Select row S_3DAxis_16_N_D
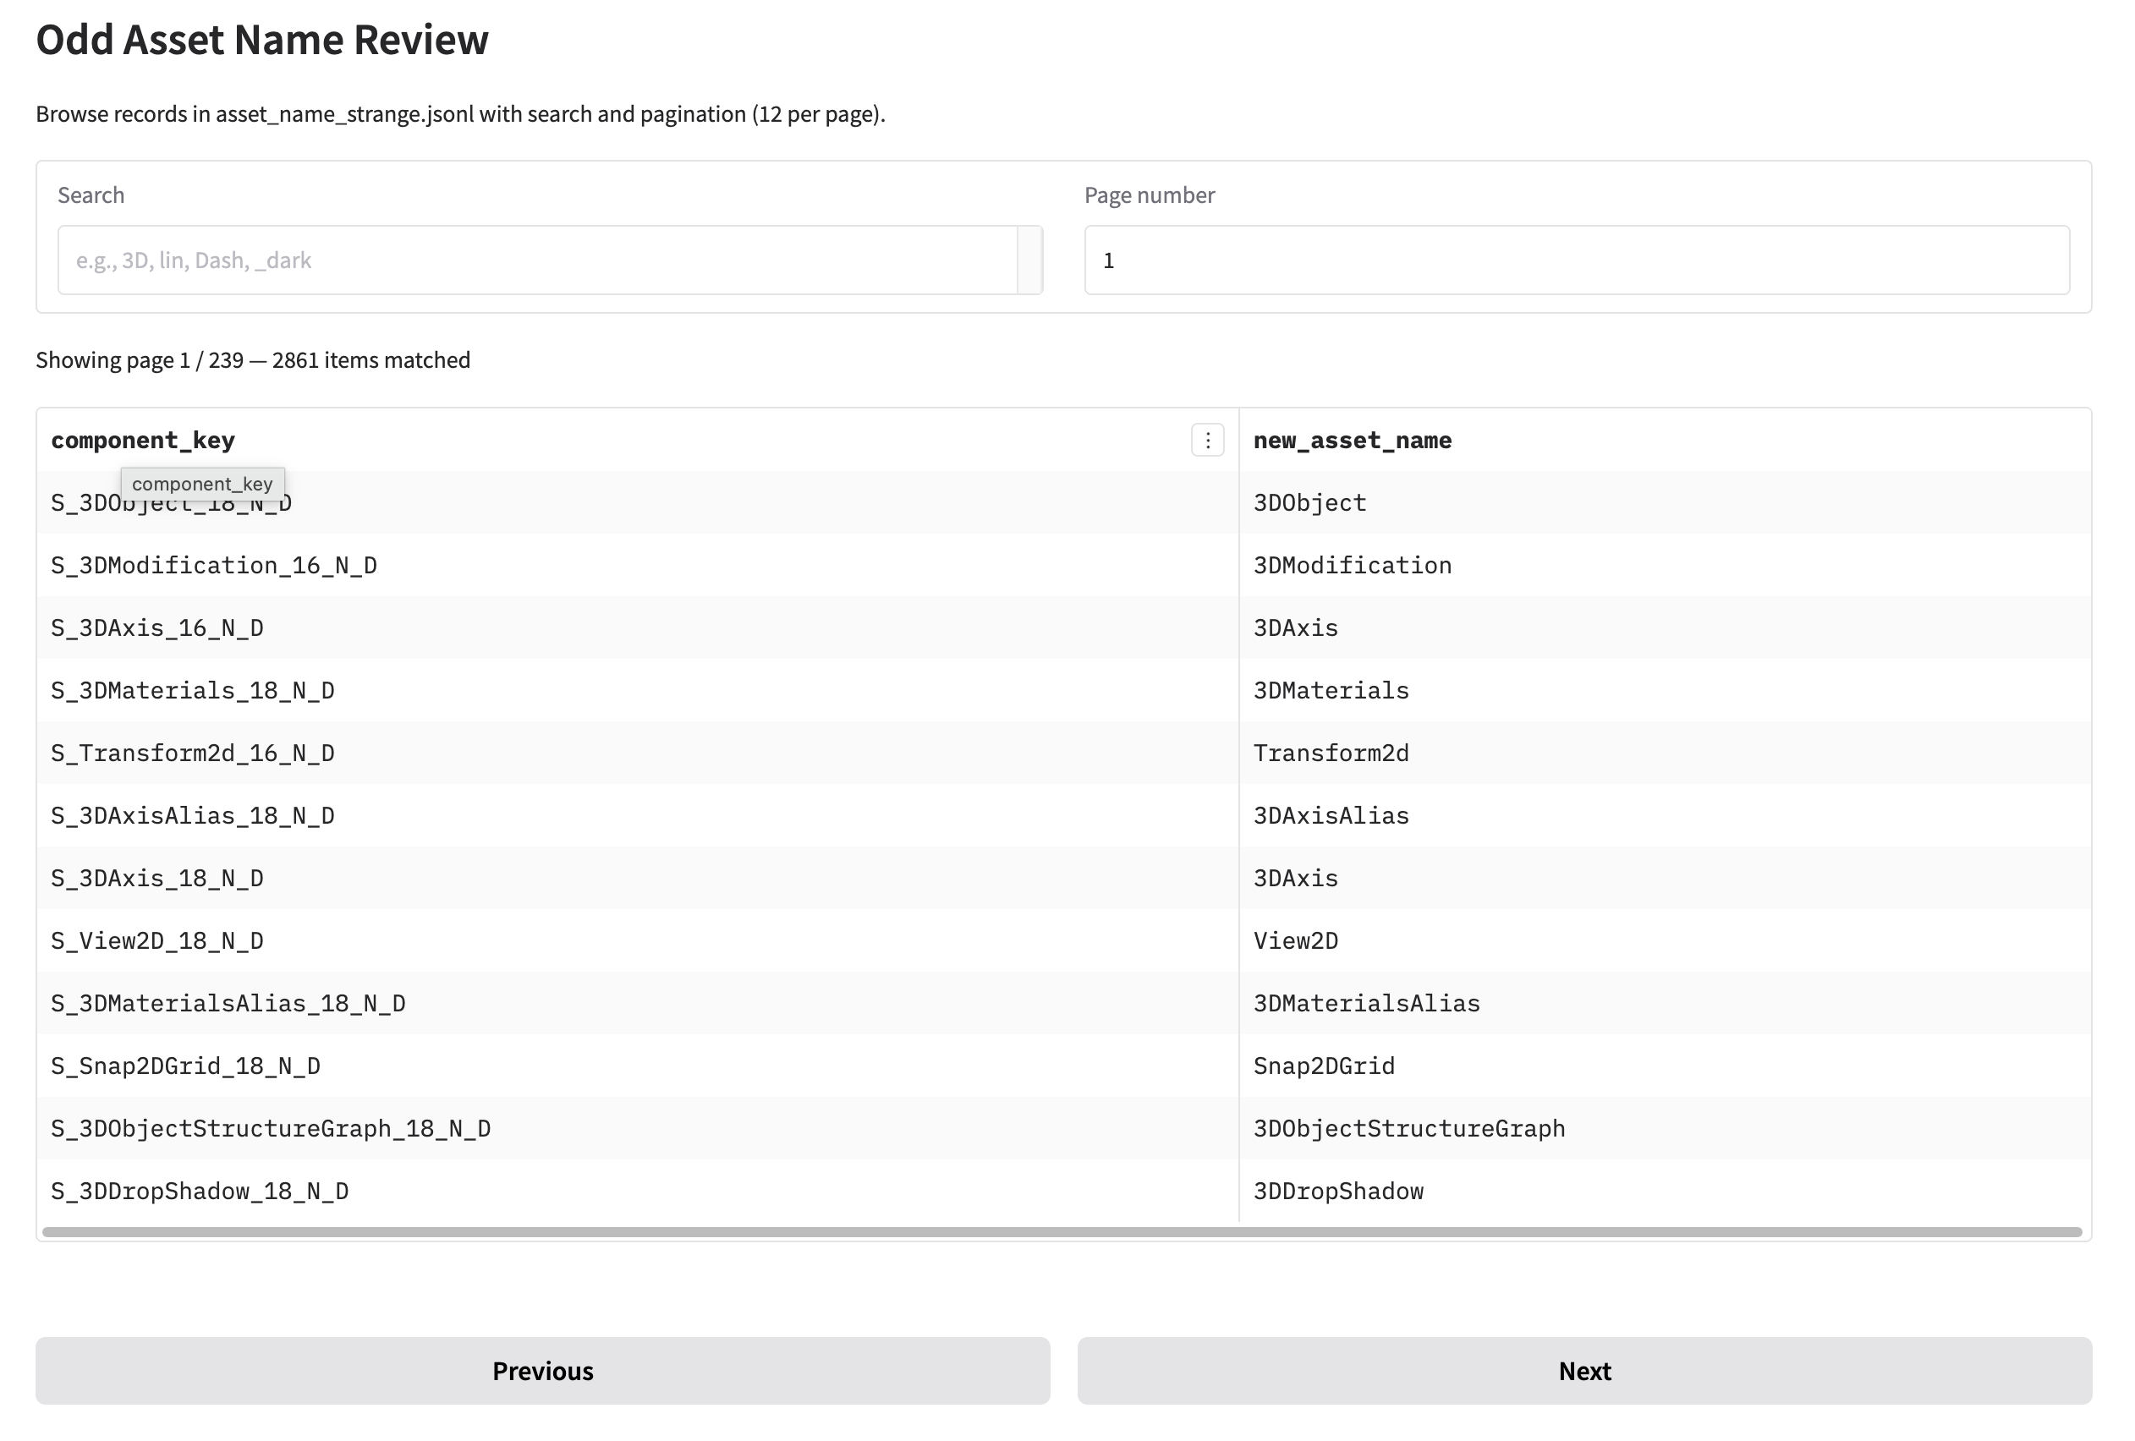The image size is (2135, 1441). pyautogui.click(x=367, y=627)
